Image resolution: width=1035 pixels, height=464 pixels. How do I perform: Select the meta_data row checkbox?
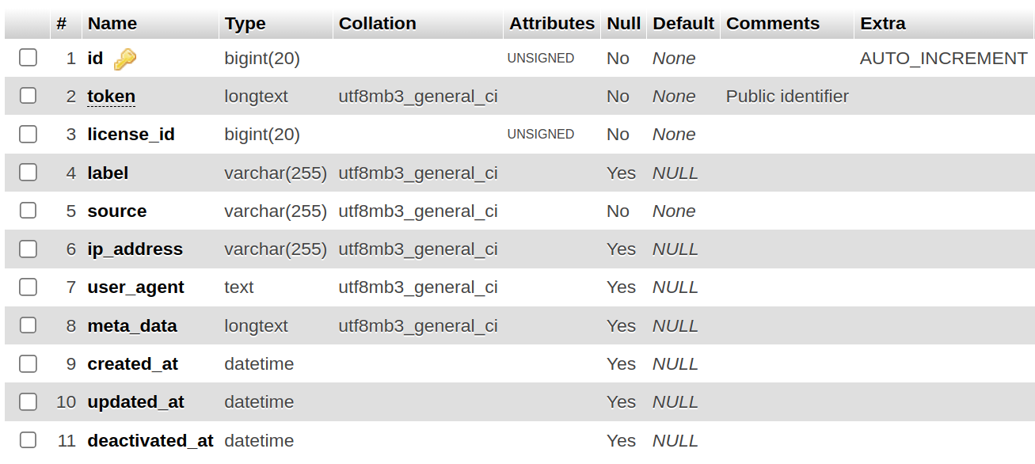click(x=29, y=325)
